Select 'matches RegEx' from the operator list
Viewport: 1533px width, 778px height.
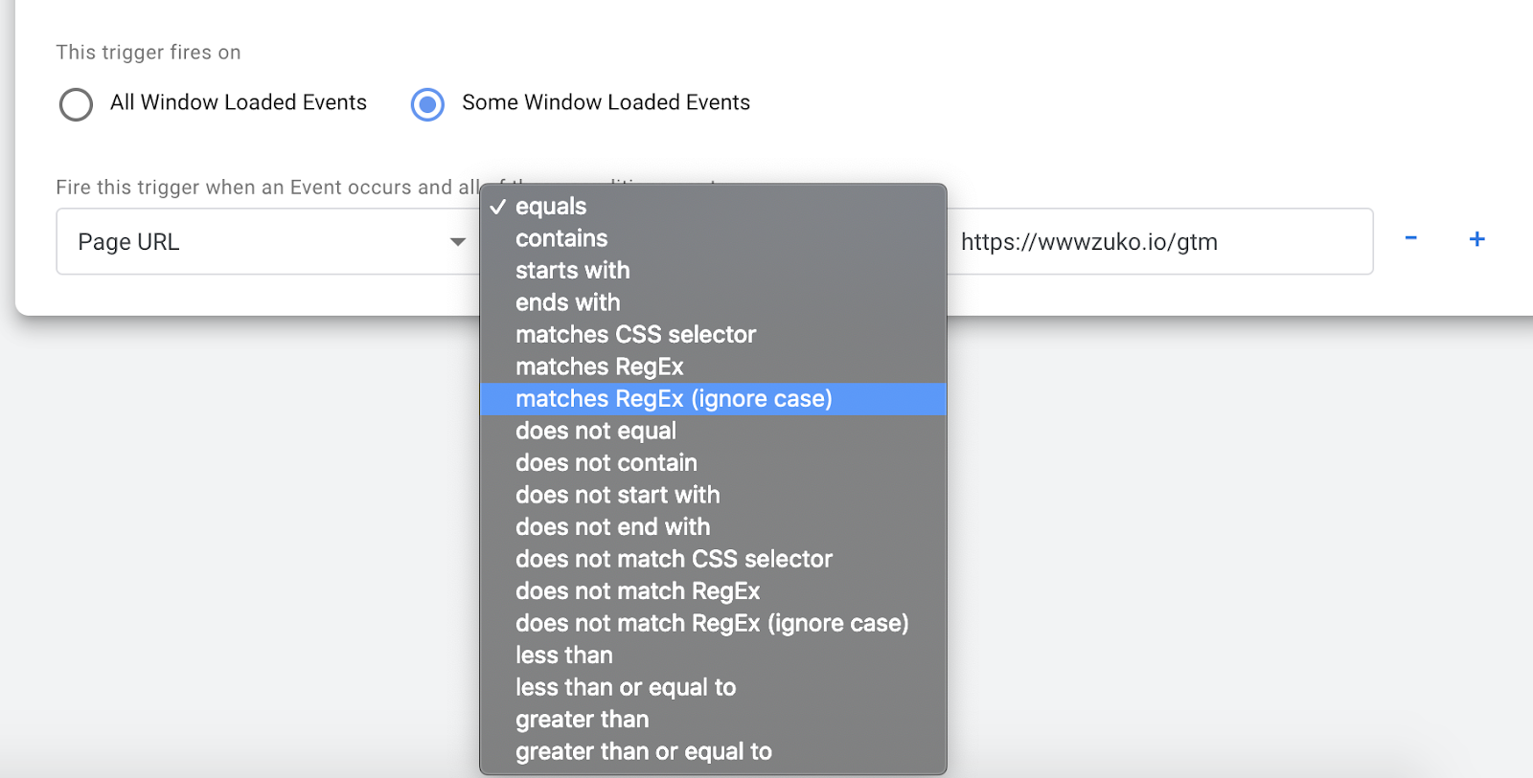tap(599, 367)
